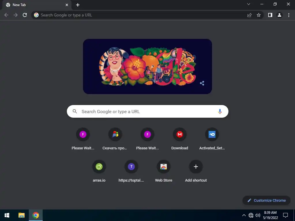Open the notification center icon
The width and height of the screenshot is (295, 221).
tap(285, 215)
